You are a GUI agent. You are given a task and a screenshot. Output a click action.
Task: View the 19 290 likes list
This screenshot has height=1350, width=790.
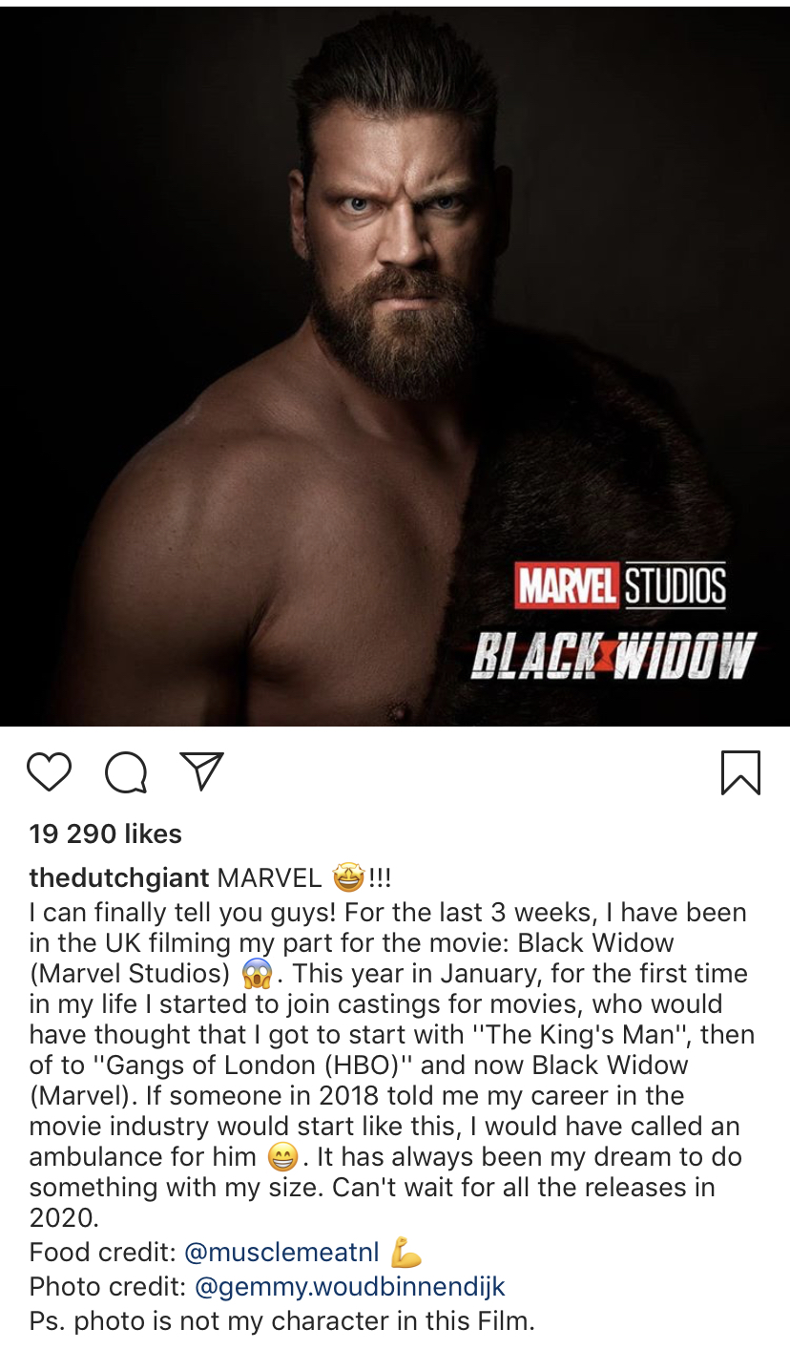pyautogui.click(x=106, y=833)
